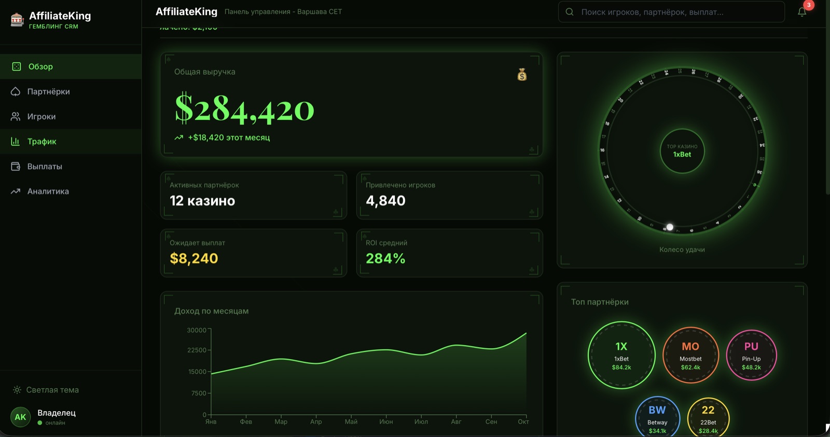Go to the Игроки section
Viewport: 830px width, 437px height.
coord(71,116)
